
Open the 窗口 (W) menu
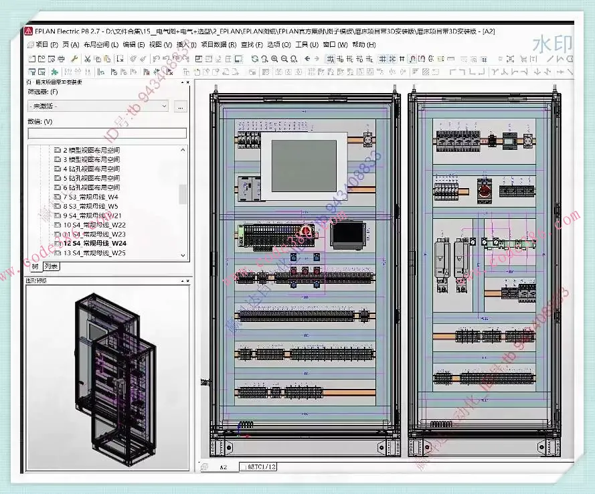click(x=335, y=45)
